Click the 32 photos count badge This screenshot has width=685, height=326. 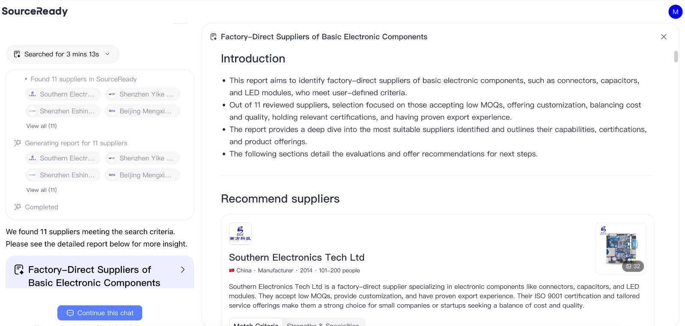pos(633,266)
